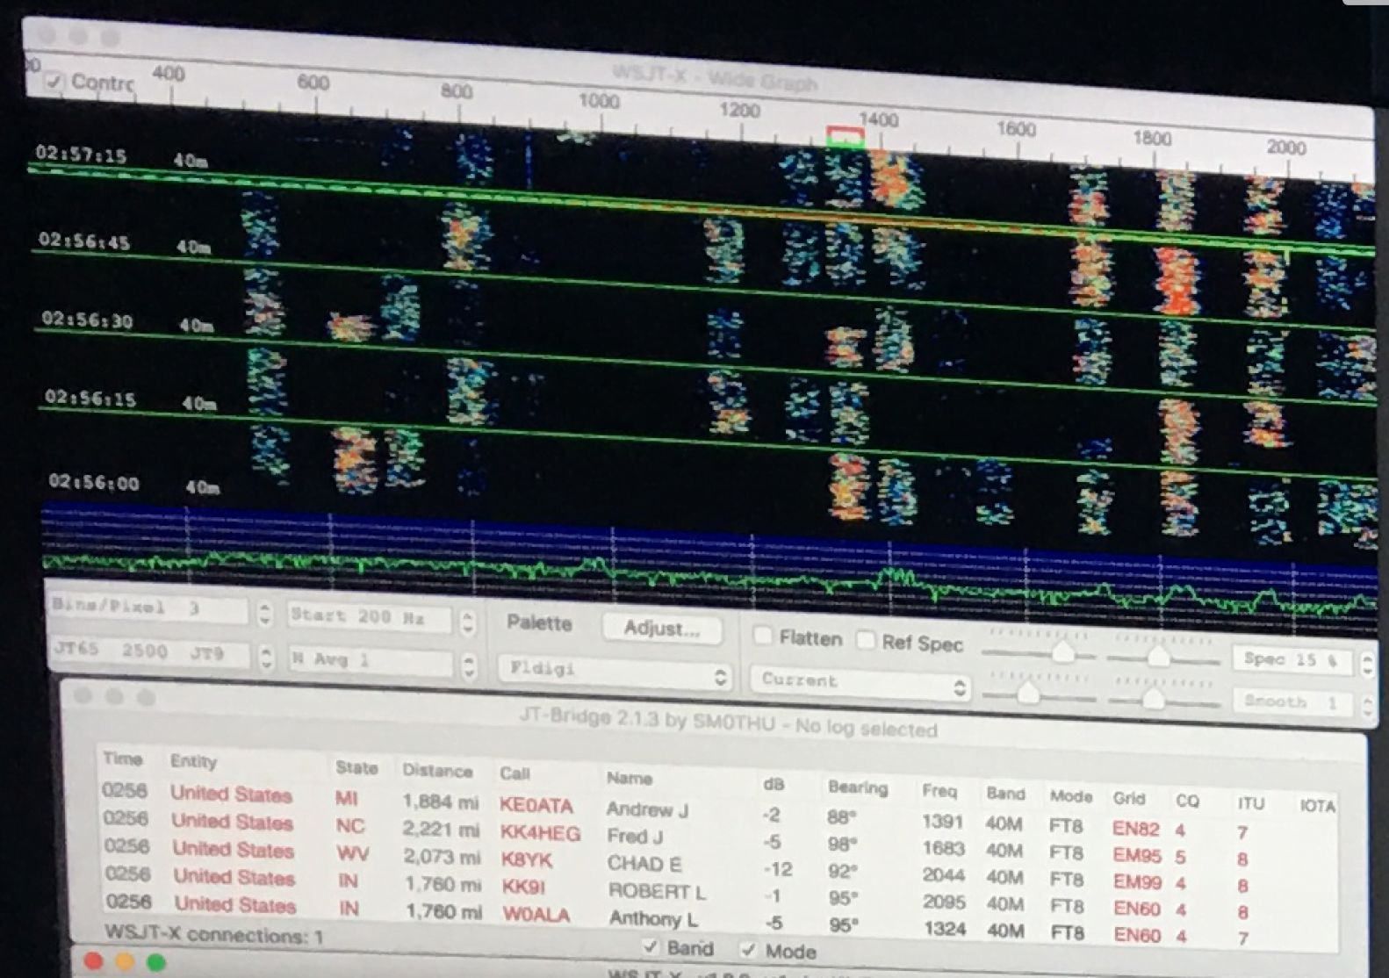Click the name CHAD E
This screenshot has height=978, width=1389.
coord(644,864)
